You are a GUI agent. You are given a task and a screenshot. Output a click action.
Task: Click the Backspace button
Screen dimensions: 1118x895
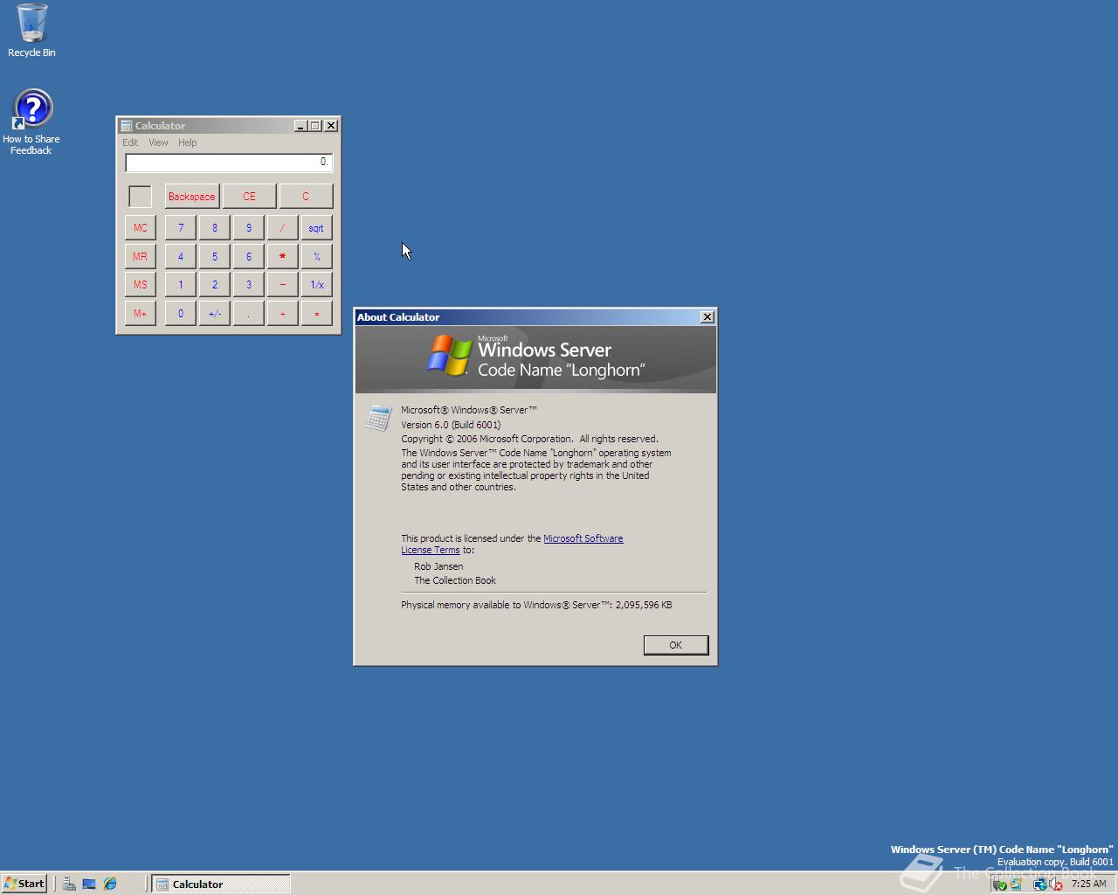point(191,197)
